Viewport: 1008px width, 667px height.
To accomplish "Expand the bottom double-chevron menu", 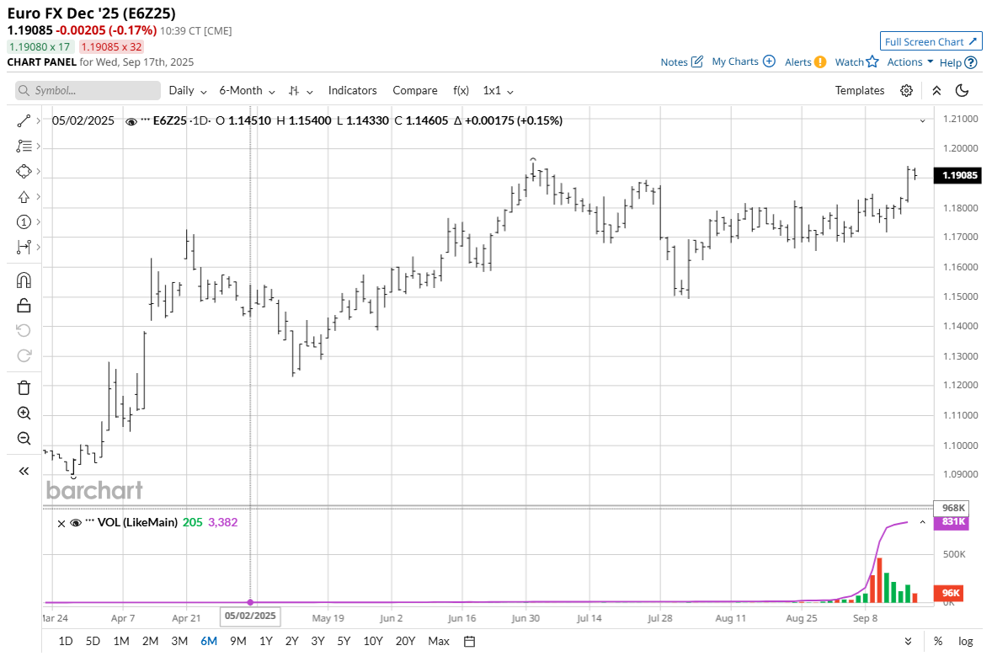I will pyautogui.click(x=908, y=641).
